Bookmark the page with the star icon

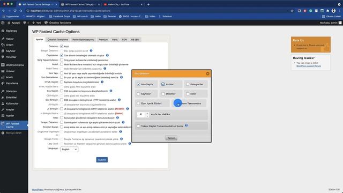pyautogui.click(x=292, y=11)
